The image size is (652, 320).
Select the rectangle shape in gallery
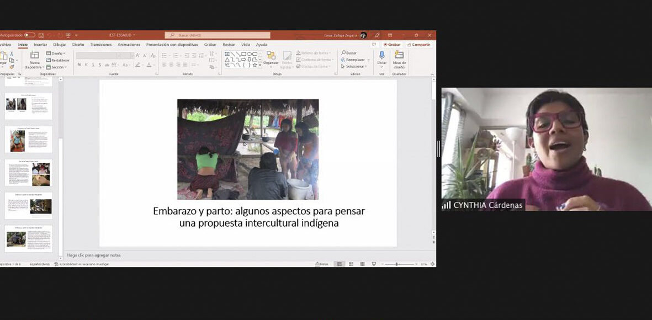click(x=243, y=54)
